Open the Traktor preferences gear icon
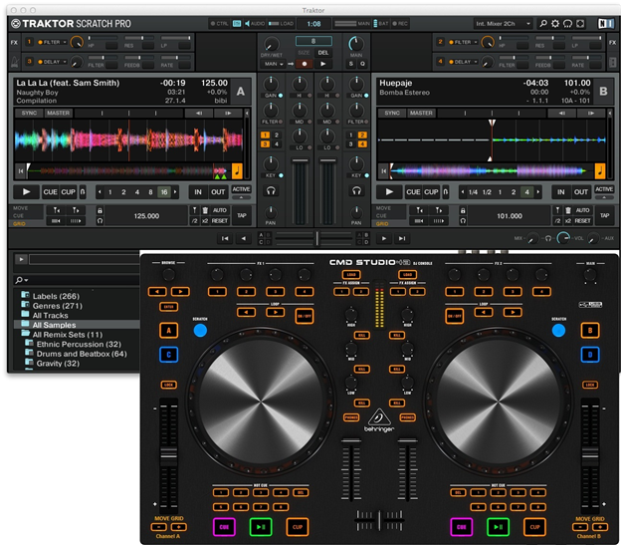 point(555,24)
